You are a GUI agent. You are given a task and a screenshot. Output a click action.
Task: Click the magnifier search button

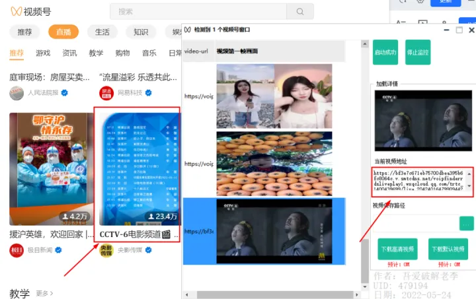(300, 11)
